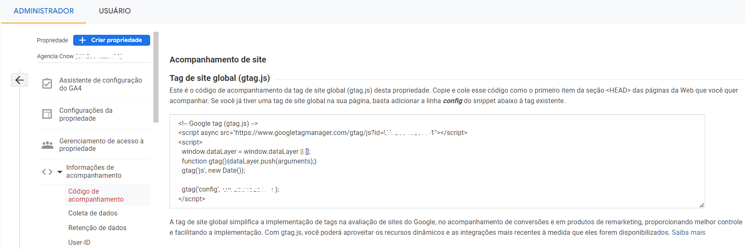Screen dimensions: 745x249
Task: Click the window.dataLayer code line
Action: 246,152
